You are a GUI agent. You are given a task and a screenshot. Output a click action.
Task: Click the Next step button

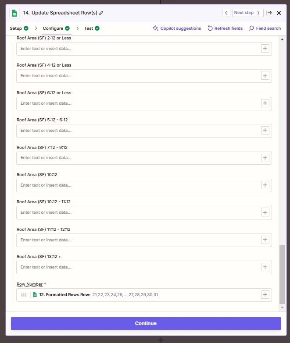[247, 13]
